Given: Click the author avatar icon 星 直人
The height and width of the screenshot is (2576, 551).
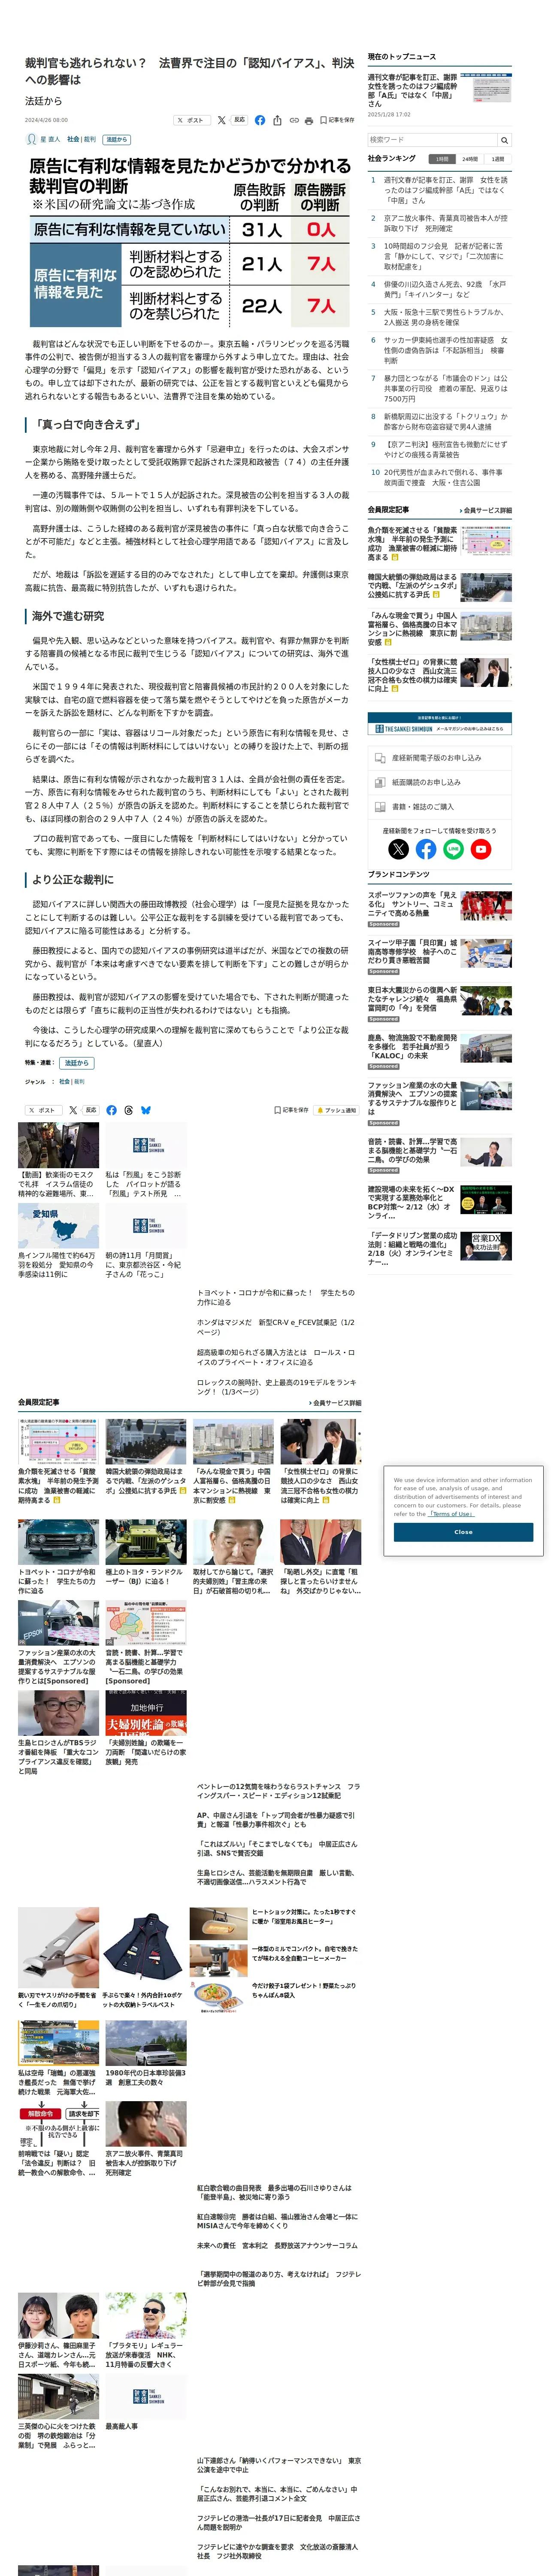Looking at the screenshot, I should click(x=31, y=139).
